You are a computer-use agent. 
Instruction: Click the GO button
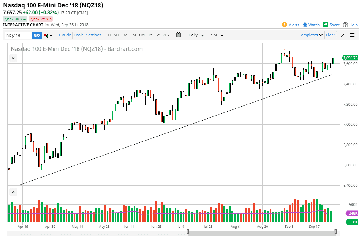tap(37, 35)
